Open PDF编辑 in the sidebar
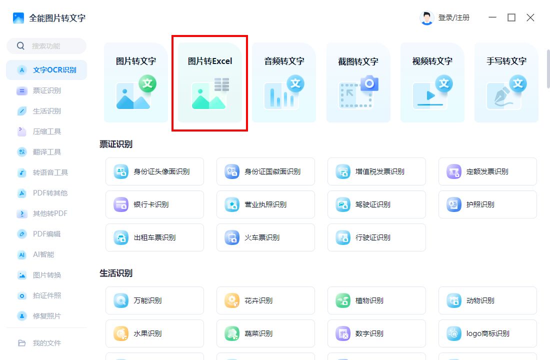Screen dimensions: 550x360 point(46,233)
